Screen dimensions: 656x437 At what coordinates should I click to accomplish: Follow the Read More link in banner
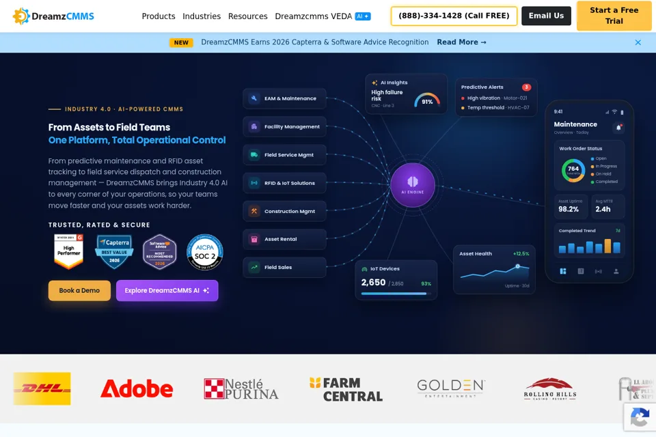pyautogui.click(x=461, y=42)
